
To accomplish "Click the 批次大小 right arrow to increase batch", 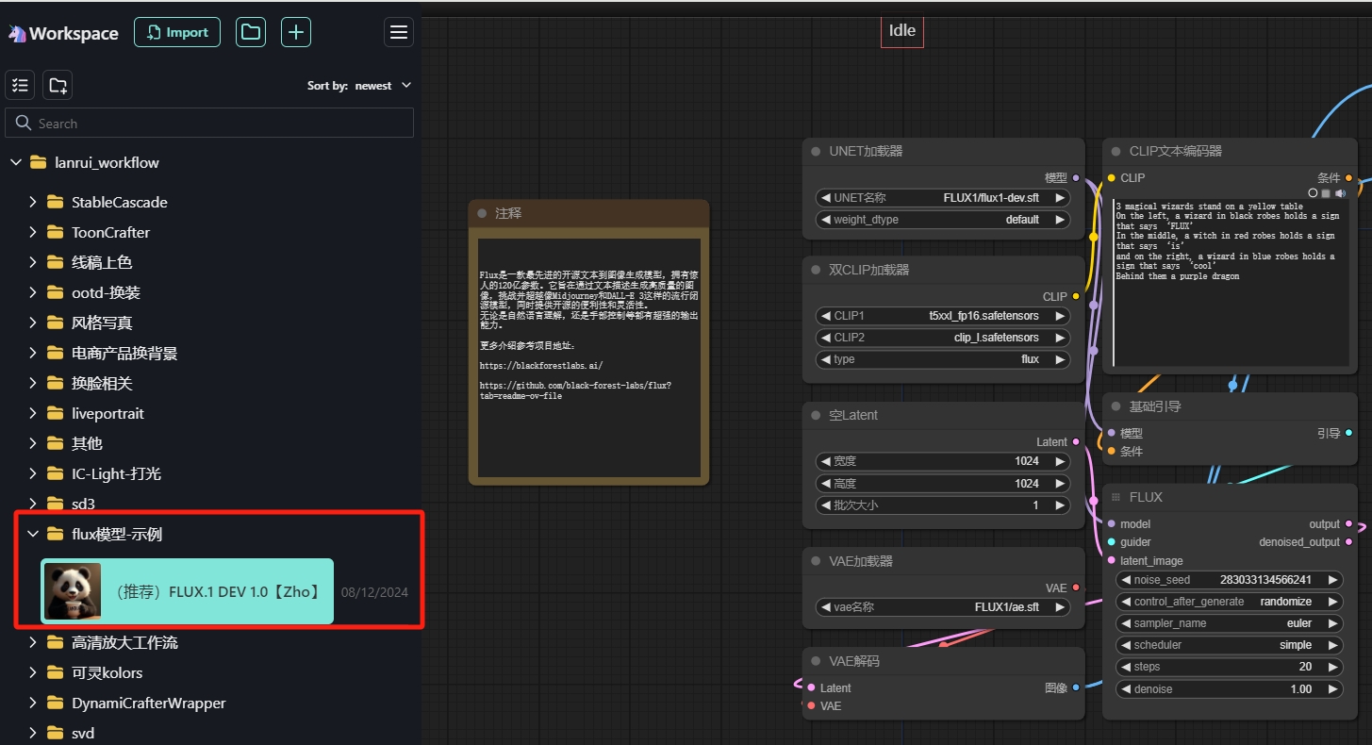I will pyautogui.click(x=1060, y=505).
